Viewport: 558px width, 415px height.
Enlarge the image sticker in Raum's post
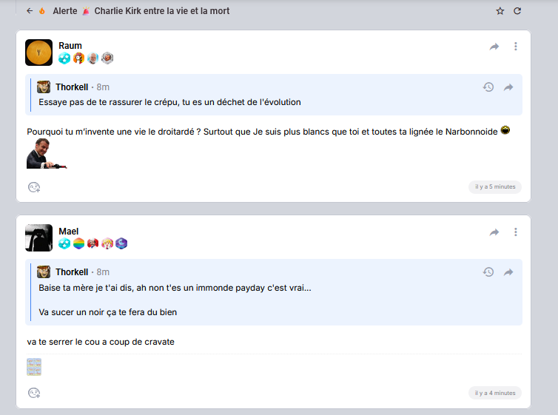(44, 155)
